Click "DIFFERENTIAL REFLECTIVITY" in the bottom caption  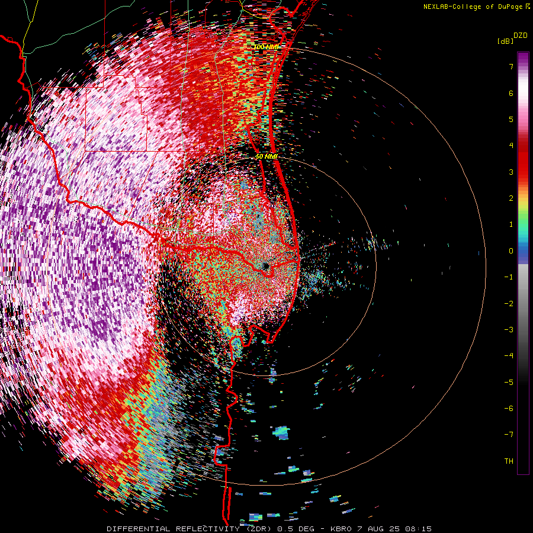pyautogui.click(x=174, y=529)
